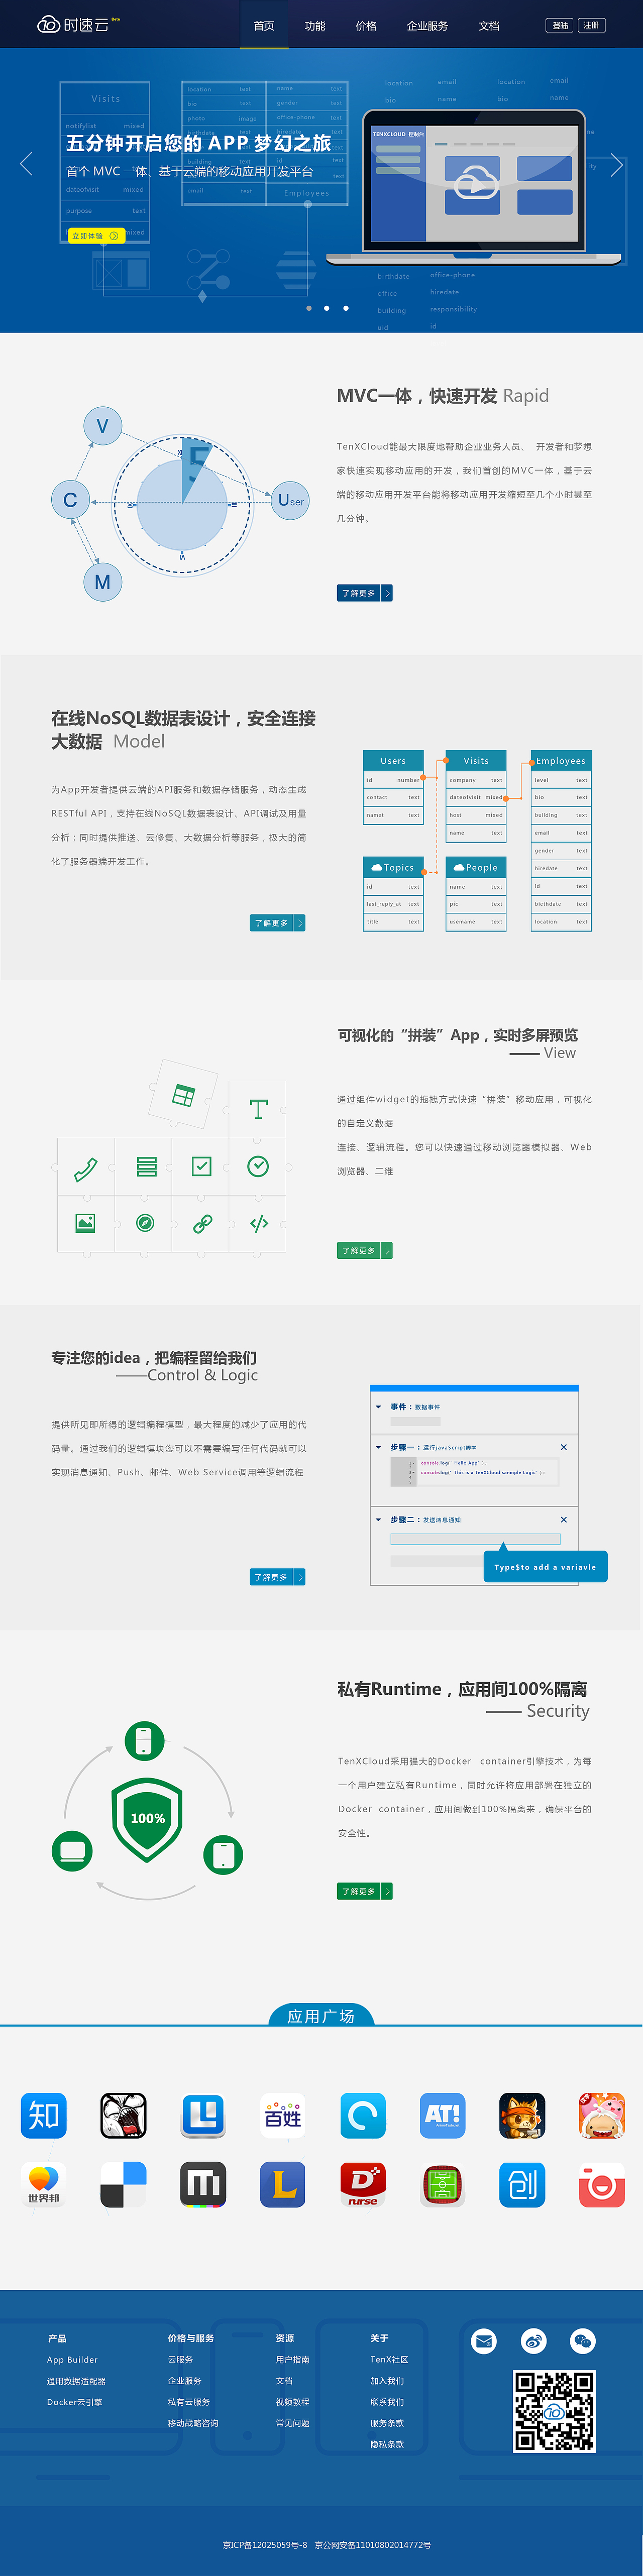Viewport: 643px width, 2576px height.
Task: Click 了解更多 under the Security section
Action: tap(365, 1891)
